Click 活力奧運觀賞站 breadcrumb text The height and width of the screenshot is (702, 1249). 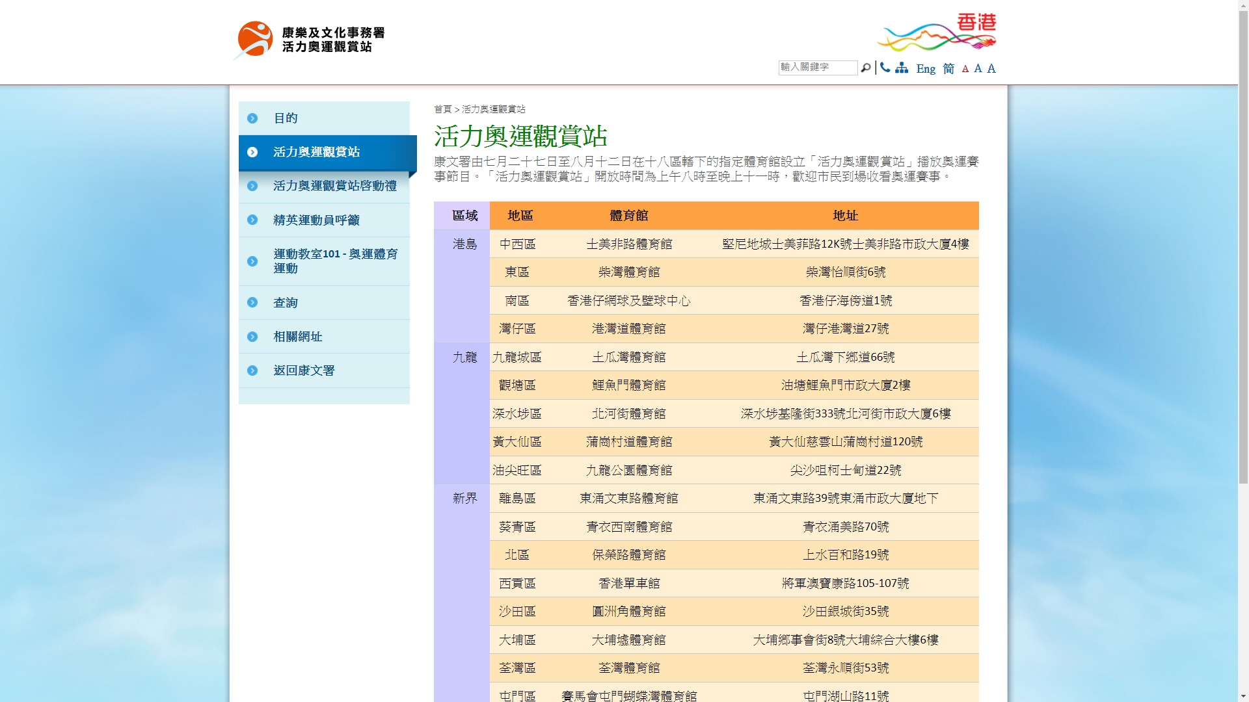494,109
